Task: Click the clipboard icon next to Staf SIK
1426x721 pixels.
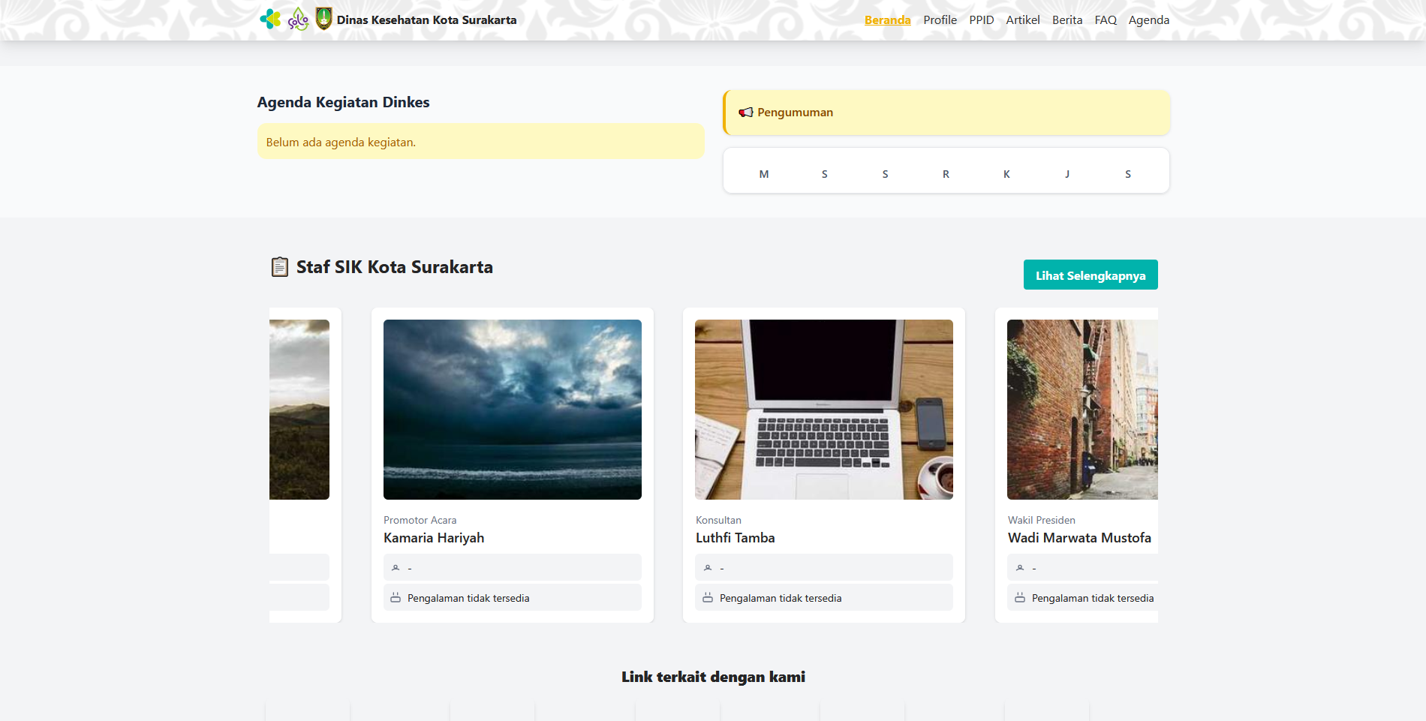Action: [x=279, y=267]
